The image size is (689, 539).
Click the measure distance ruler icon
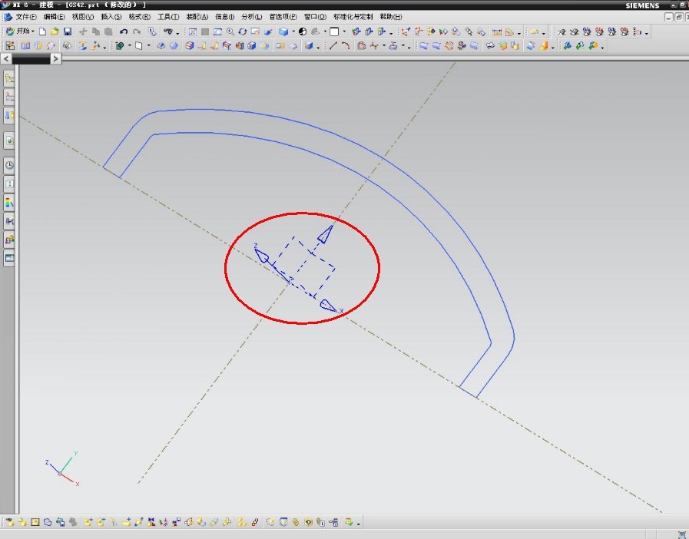pos(496,31)
